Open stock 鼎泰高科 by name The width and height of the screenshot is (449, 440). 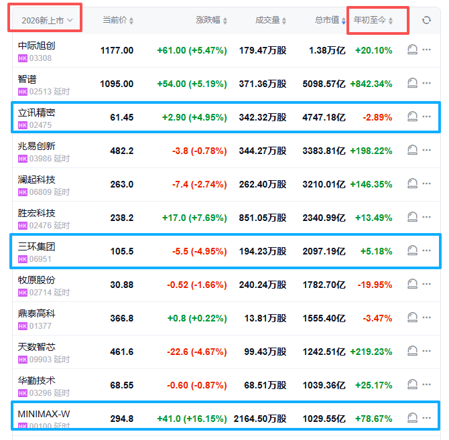click(36, 313)
